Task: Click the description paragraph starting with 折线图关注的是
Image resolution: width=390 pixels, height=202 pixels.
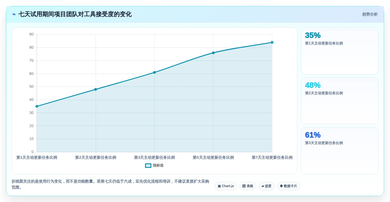Action: coord(110,184)
